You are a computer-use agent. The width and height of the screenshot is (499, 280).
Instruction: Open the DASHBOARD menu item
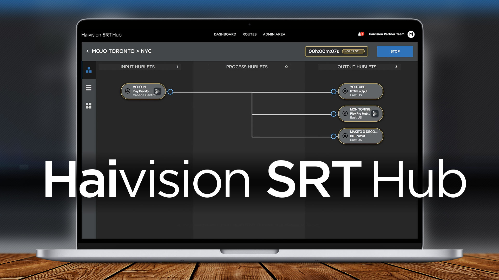click(225, 34)
